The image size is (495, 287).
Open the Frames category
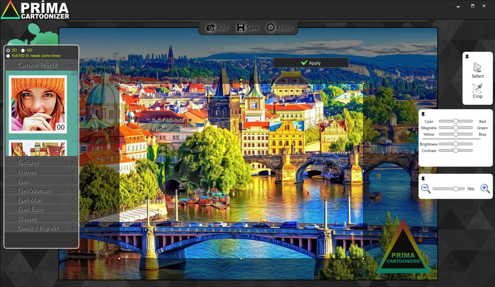(x=42, y=171)
